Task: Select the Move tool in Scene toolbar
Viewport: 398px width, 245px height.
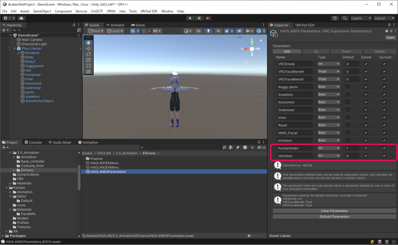Action: (89, 48)
